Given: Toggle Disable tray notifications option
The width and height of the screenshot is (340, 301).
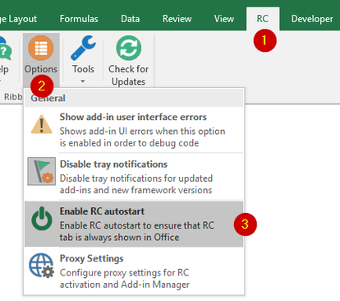Looking at the screenshot, I should click(x=134, y=177).
